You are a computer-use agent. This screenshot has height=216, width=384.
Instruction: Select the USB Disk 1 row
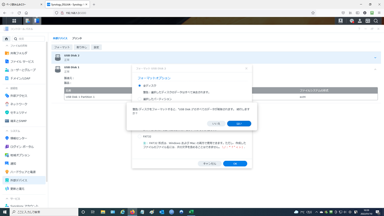pos(216,69)
